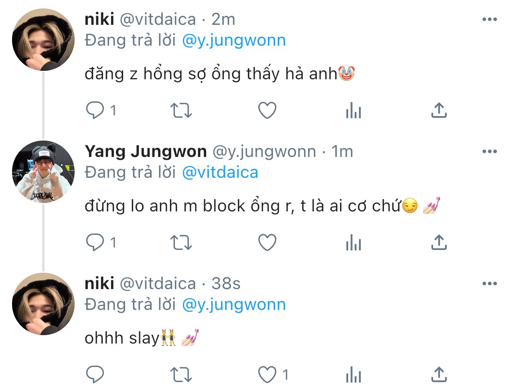Open more options for Yang Jungwon's tweet
This screenshot has width=515, height=390.
click(490, 151)
